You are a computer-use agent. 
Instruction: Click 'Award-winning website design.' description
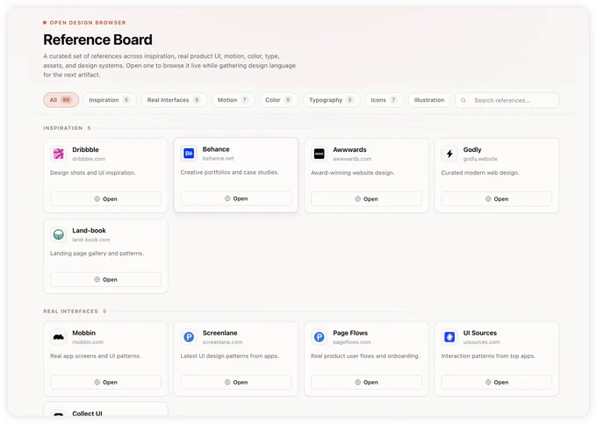[x=353, y=173]
